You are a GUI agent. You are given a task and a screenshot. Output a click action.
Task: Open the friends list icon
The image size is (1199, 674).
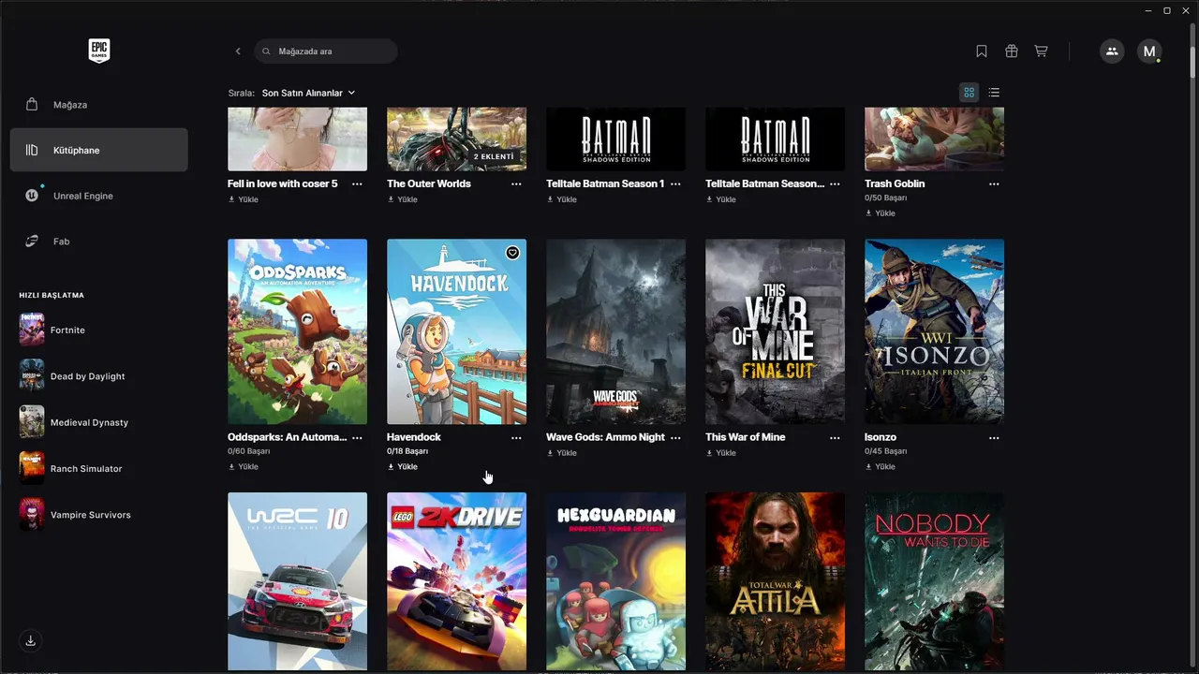[1112, 51]
